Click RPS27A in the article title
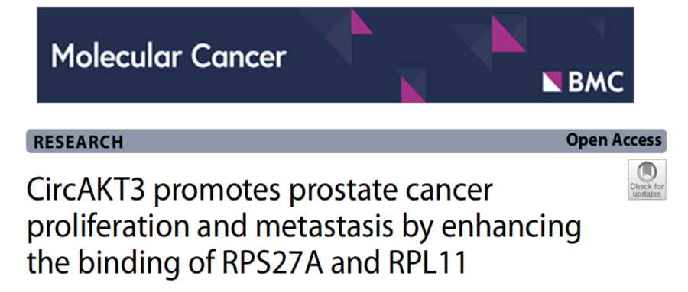 pos(271,263)
